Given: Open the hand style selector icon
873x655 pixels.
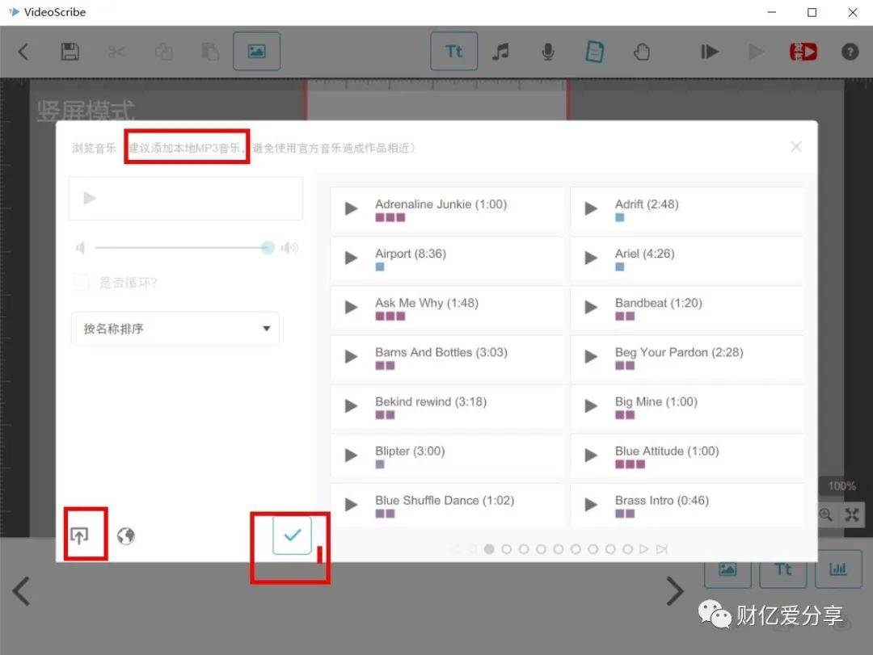Looking at the screenshot, I should pos(642,52).
